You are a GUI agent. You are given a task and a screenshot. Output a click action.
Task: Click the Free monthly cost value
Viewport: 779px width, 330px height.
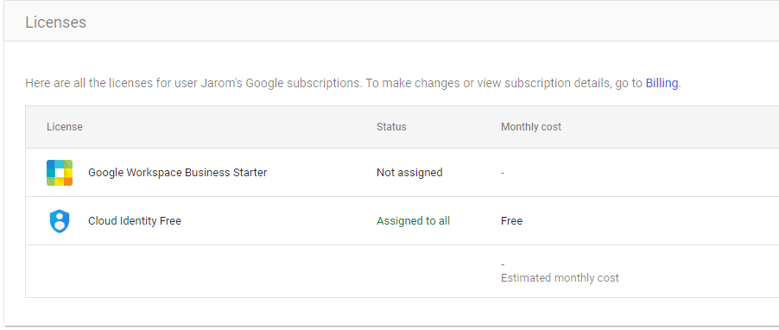(512, 220)
